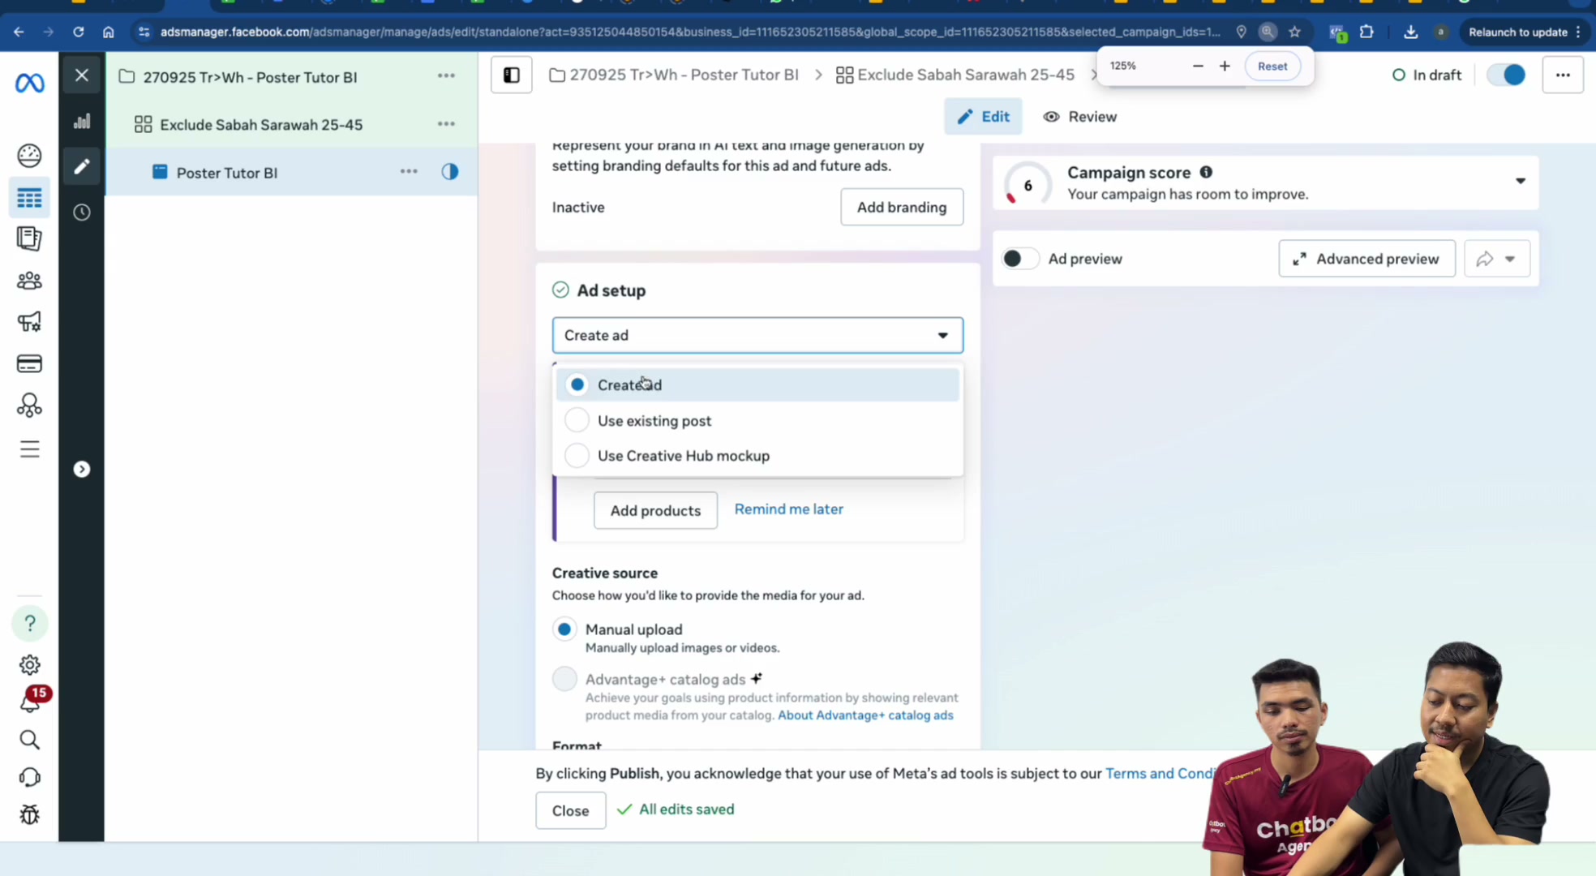Toggle the Ad preview switch
This screenshot has height=876, width=1596.
coord(1020,259)
